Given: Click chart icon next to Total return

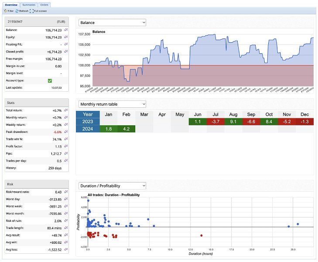Looking at the screenshot, I should click(x=66, y=110).
